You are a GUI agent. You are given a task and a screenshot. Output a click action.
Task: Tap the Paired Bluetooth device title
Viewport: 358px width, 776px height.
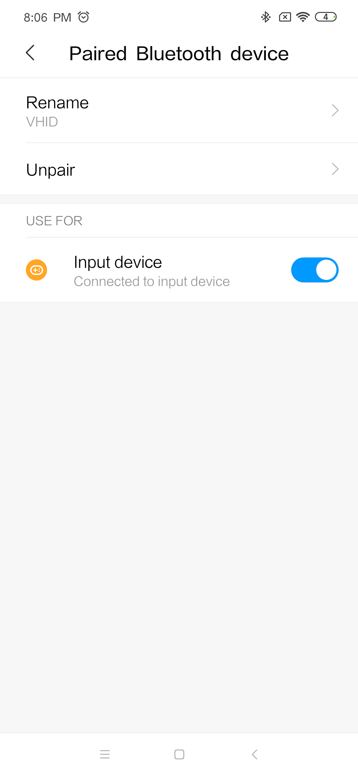tap(179, 53)
